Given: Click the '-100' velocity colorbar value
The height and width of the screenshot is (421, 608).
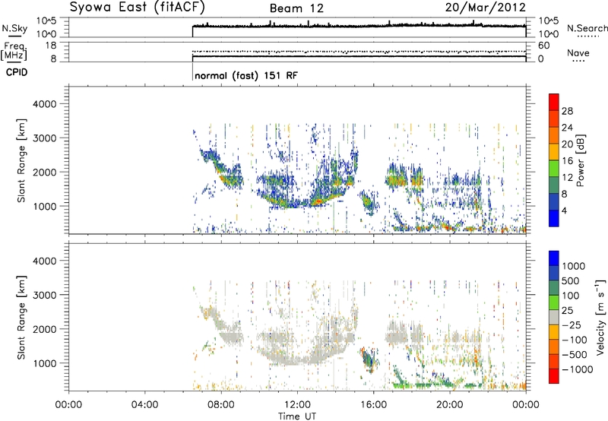Looking at the screenshot, I should click(x=575, y=340).
